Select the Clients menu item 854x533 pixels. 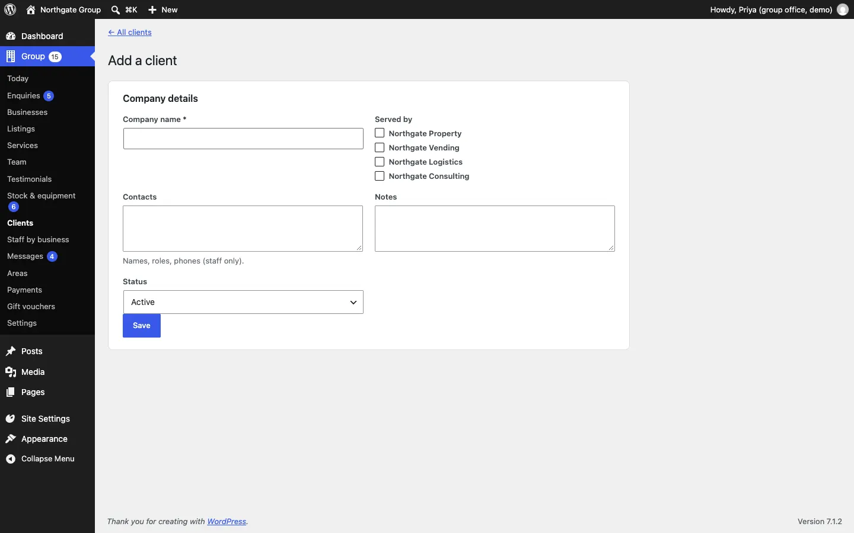coord(21,223)
